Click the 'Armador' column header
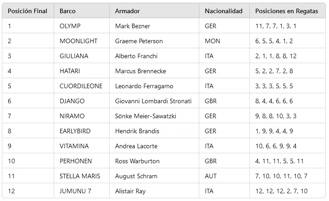Image resolution: width=329 pixels, height=201 pixels. click(127, 11)
